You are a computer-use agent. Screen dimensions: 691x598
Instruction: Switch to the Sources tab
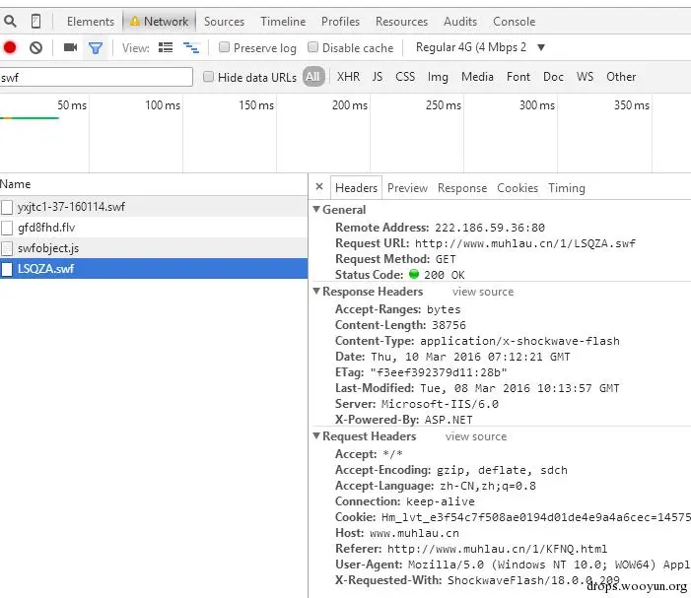click(224, 21)
